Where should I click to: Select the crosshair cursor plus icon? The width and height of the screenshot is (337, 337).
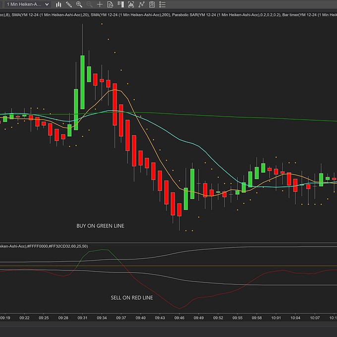click(x=100, y=4)
